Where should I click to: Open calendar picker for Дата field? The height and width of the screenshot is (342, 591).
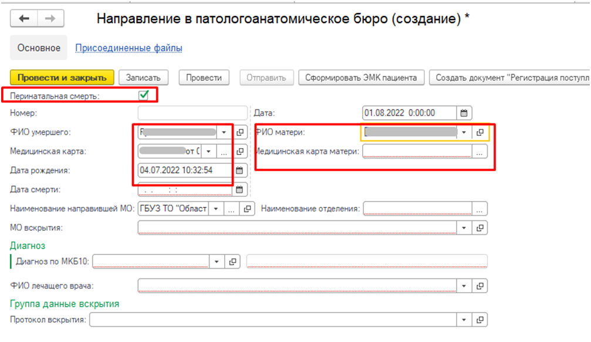pyautogui.click(x=464, y=113)
